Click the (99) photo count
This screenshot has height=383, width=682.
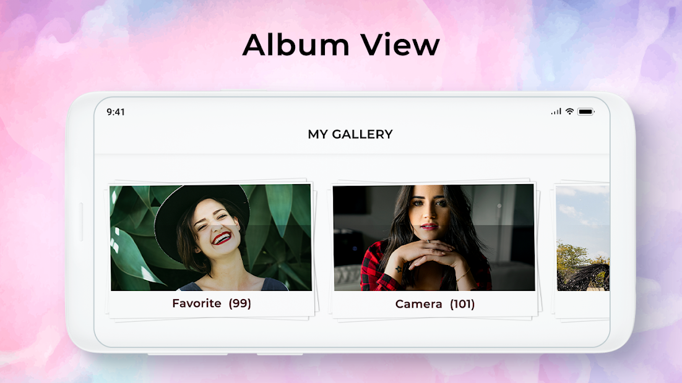click(240, 303)
